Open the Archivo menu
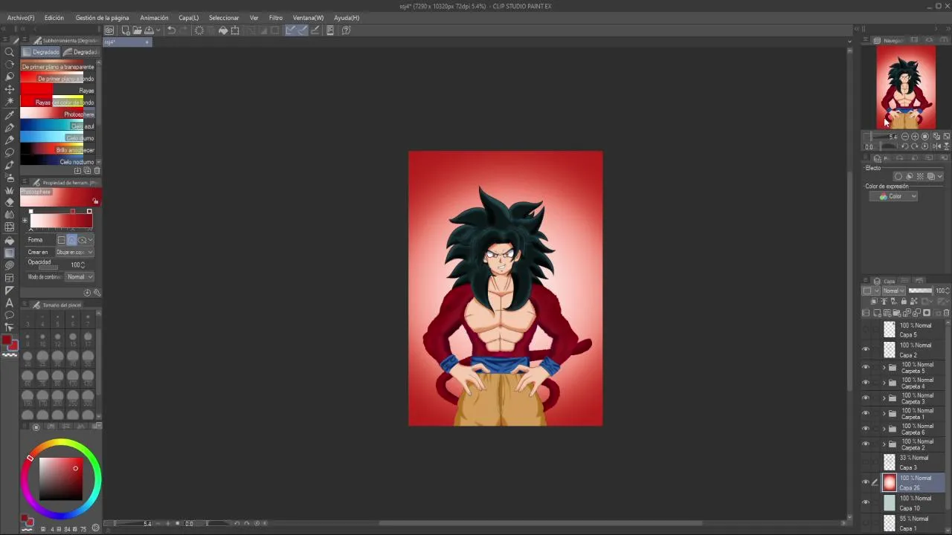The height and width of the screenshot is (535, 952). pyautogui.click(x=20, y=17)
